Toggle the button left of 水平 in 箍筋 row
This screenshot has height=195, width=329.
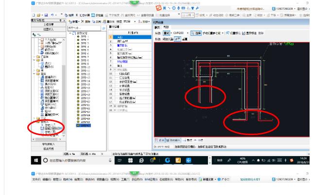[168, 39]
